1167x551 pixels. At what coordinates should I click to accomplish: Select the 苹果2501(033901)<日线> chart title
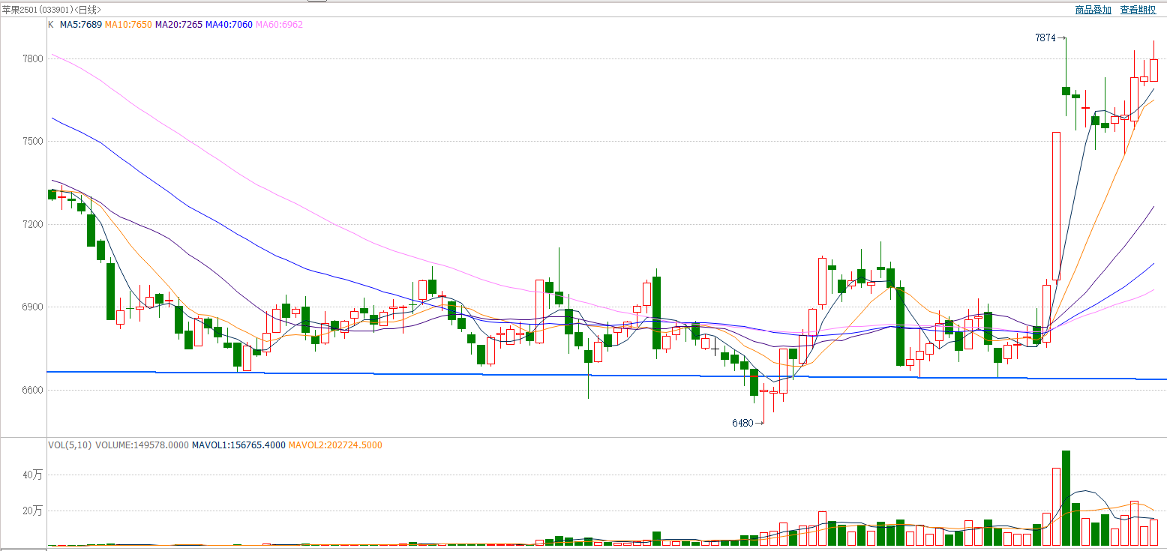pyautogui.click(x=52, y=10)
